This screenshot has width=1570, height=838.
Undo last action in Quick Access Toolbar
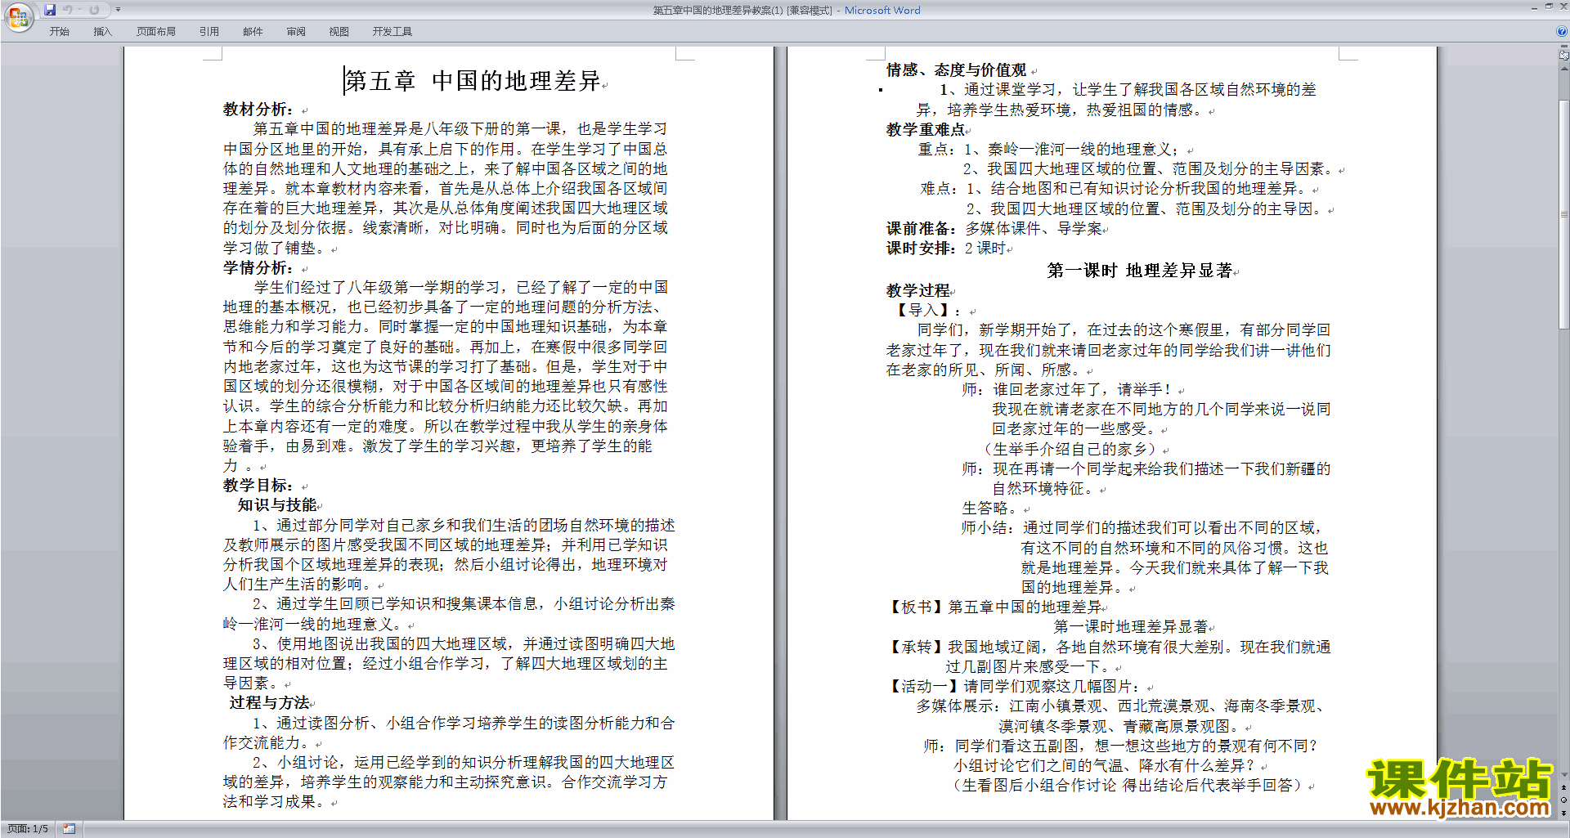pyautogui.click(x=68, y=10)
